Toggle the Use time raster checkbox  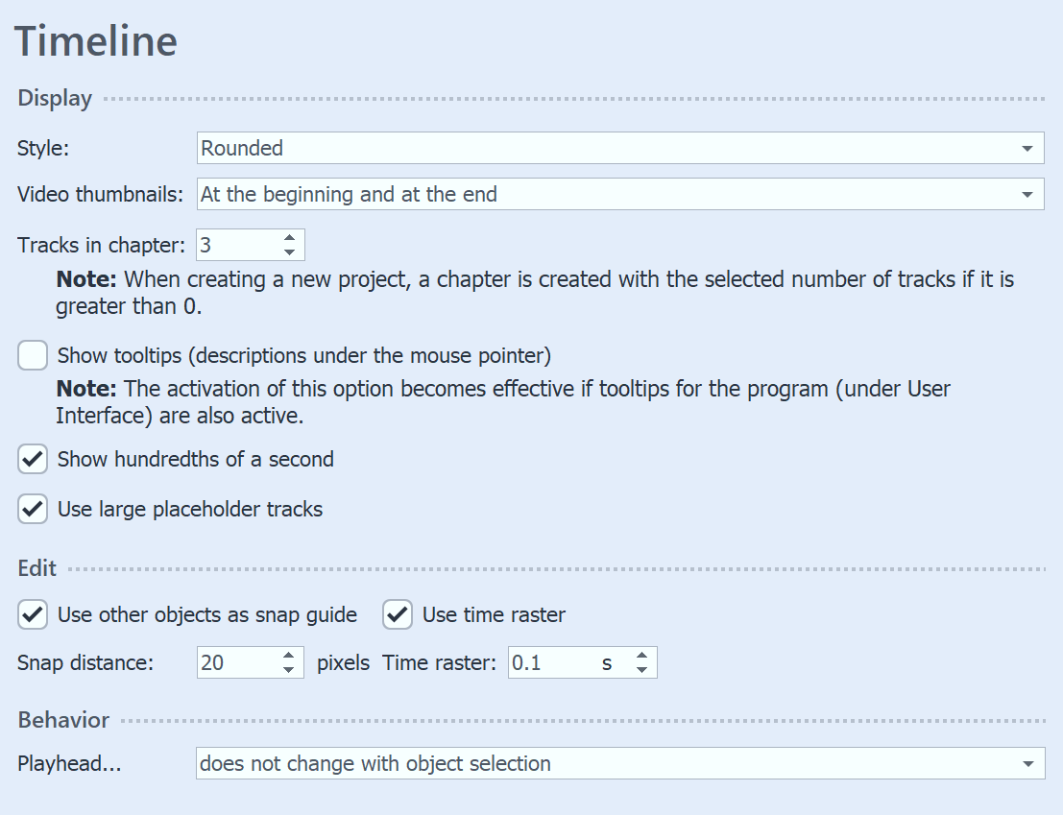397,614
